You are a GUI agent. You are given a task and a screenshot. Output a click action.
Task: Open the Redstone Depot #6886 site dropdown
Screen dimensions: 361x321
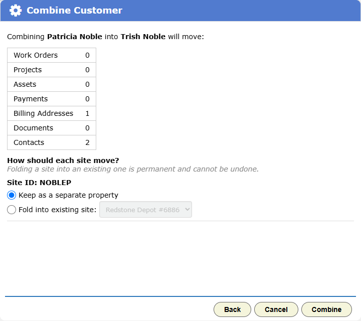[145, 210]
